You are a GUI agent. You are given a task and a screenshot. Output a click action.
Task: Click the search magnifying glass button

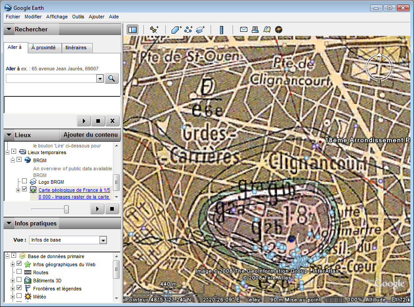[112, 78]
